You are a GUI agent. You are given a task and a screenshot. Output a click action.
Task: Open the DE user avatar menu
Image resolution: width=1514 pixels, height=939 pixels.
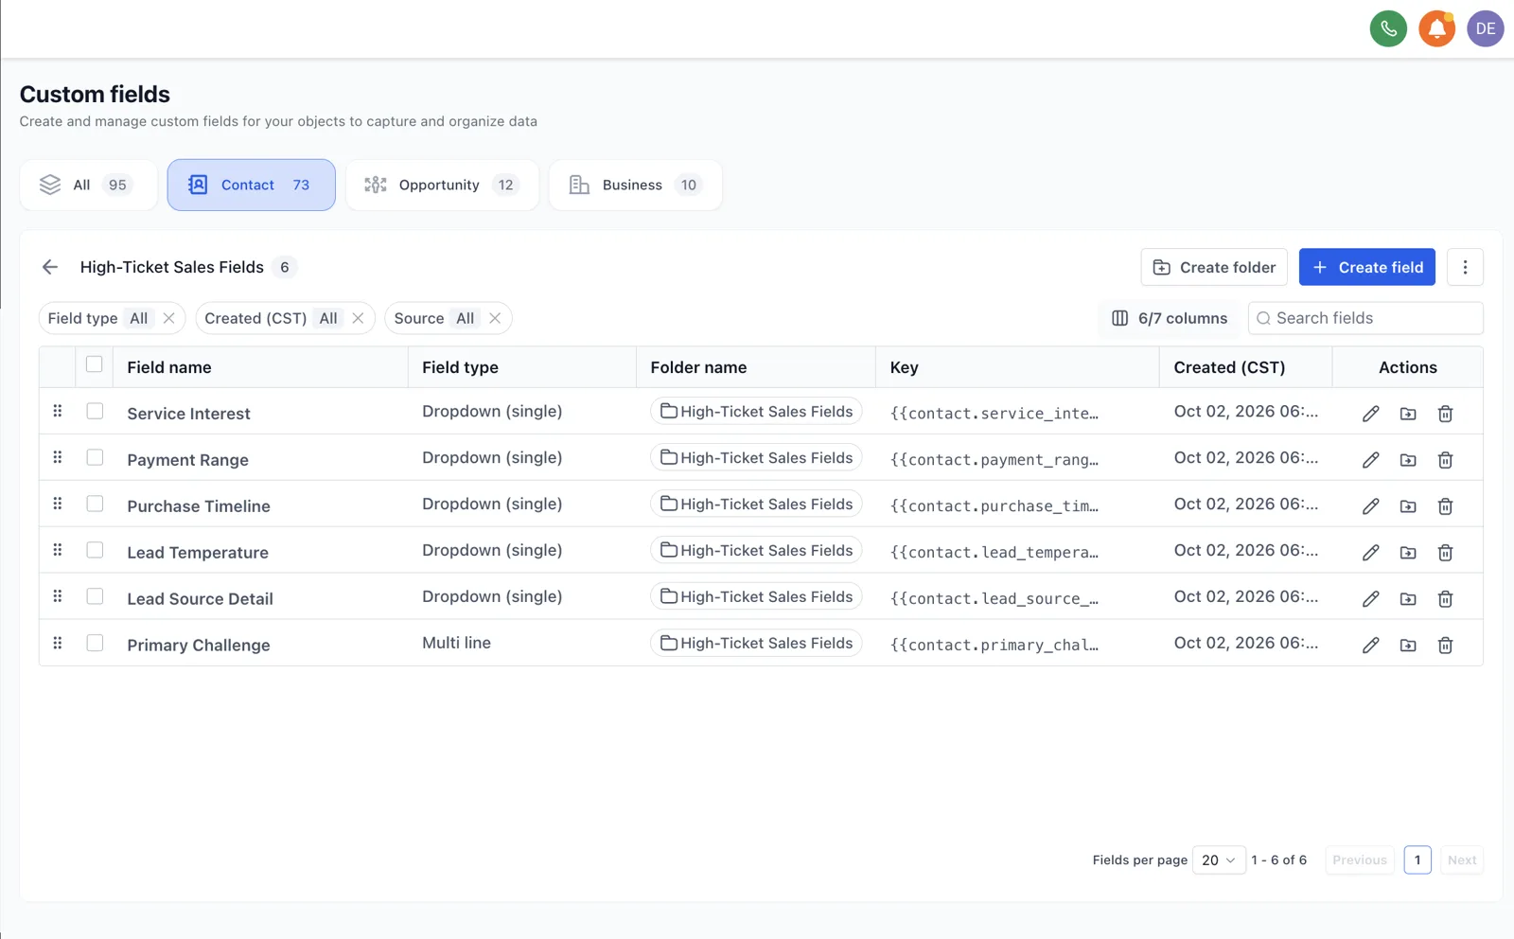pyautogui.click(x=1486, y=29)
